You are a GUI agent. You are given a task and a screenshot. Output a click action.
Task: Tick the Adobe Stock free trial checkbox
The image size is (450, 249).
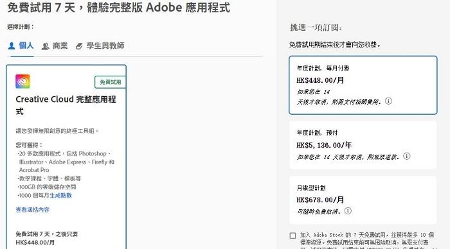[292, 236]
